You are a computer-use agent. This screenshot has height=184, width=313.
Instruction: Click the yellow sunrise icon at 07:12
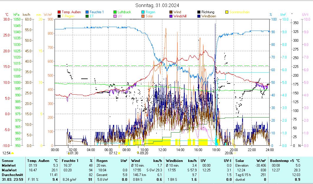[x=119, y=153]
